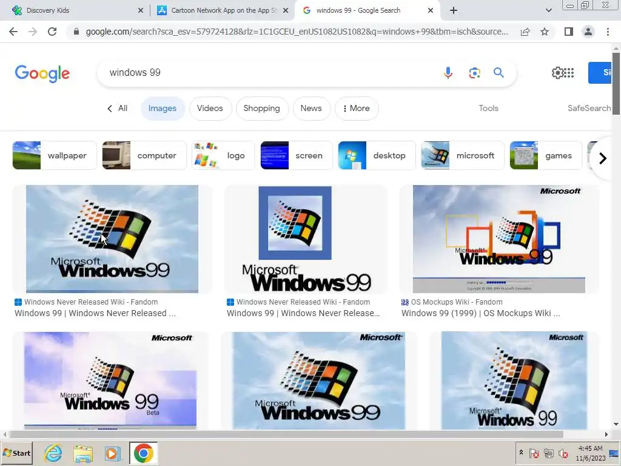Filter images by wallpaper chip
Viewport: 621px width, 466px height.
click(x=54, y=155)
